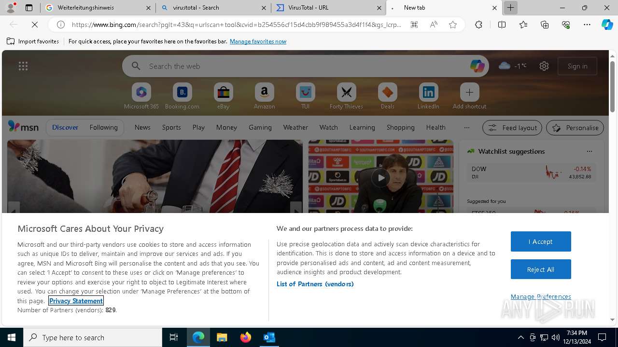Open the Deals shortcut

tap(387, 96)
